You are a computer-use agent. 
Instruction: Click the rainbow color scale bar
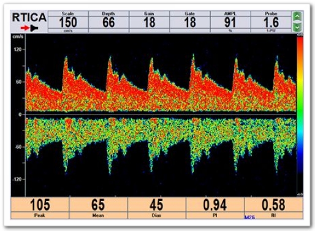tap(300, 115)
